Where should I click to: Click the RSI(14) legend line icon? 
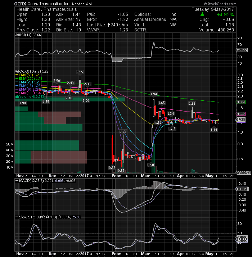tap(17, 35)
